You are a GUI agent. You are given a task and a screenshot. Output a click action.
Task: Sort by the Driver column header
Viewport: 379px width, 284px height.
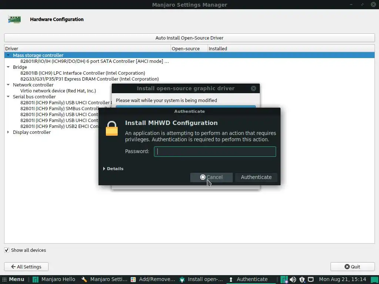click(87, 48)
